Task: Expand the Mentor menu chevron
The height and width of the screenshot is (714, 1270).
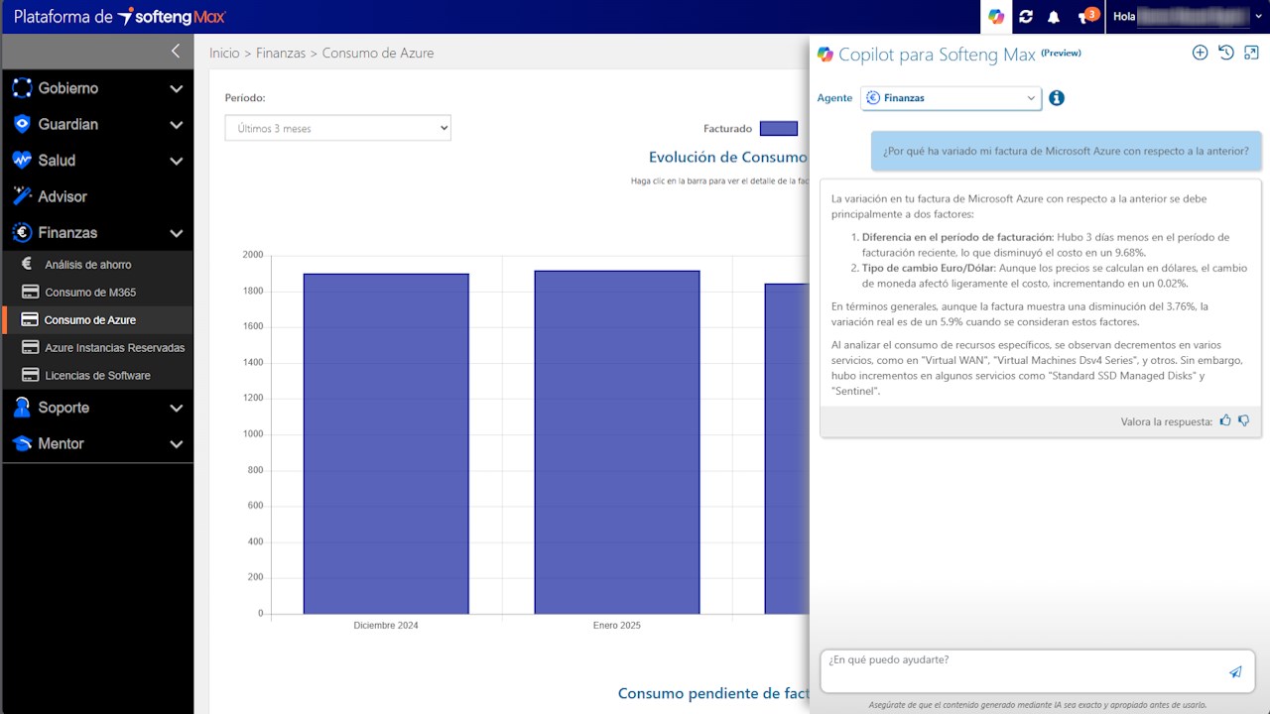Action: 176,444
